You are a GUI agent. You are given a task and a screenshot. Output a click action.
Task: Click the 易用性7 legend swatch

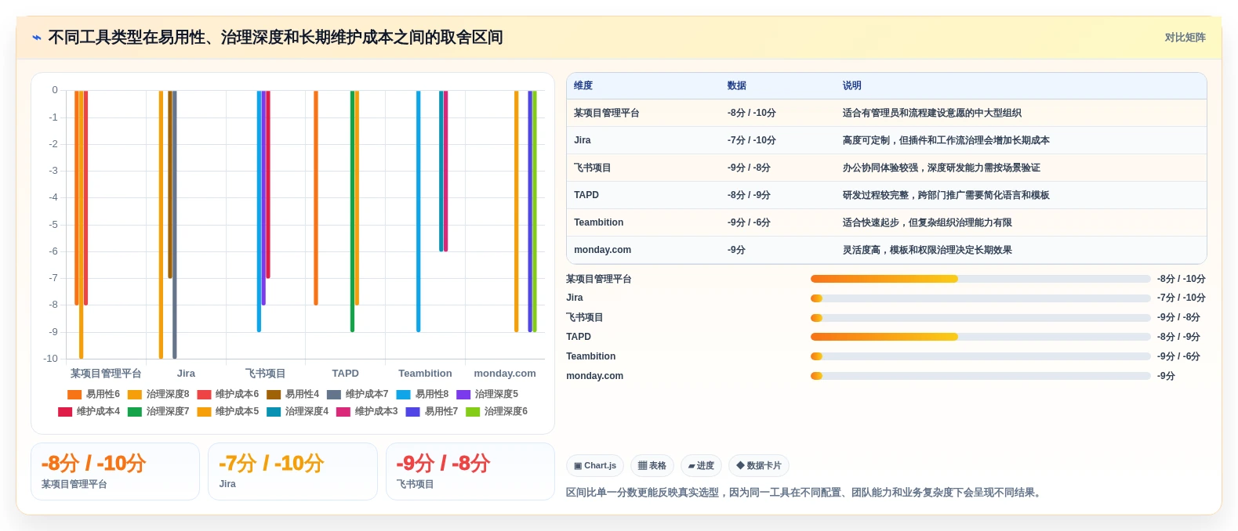pyautogui.click(x=412, y=412)
